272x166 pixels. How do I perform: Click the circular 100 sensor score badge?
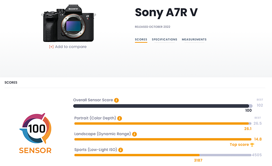click(x=35, y=129)
